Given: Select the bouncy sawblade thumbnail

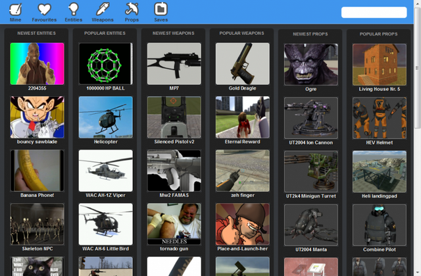Looking at the screenshot, I should pyautogui.click(x=37, y=117).
